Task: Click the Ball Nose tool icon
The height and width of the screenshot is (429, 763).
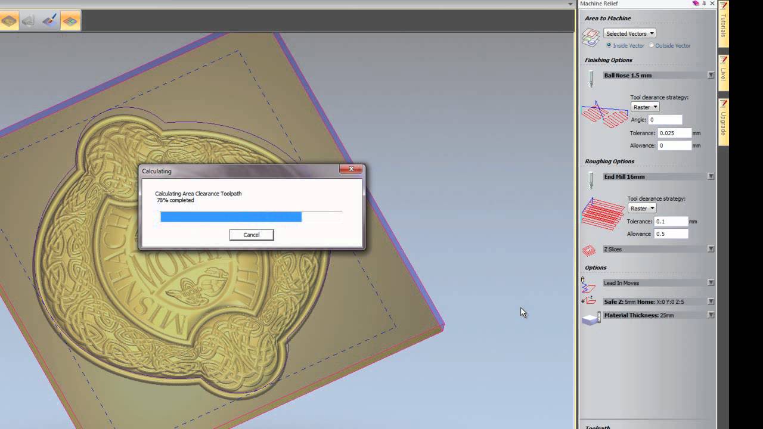Action: point(591,78)
